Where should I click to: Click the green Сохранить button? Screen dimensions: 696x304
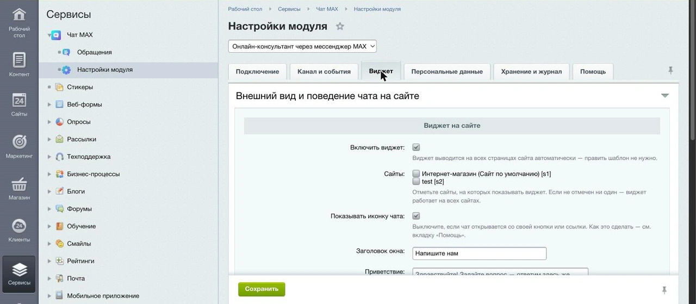click(x=262, y=289)
